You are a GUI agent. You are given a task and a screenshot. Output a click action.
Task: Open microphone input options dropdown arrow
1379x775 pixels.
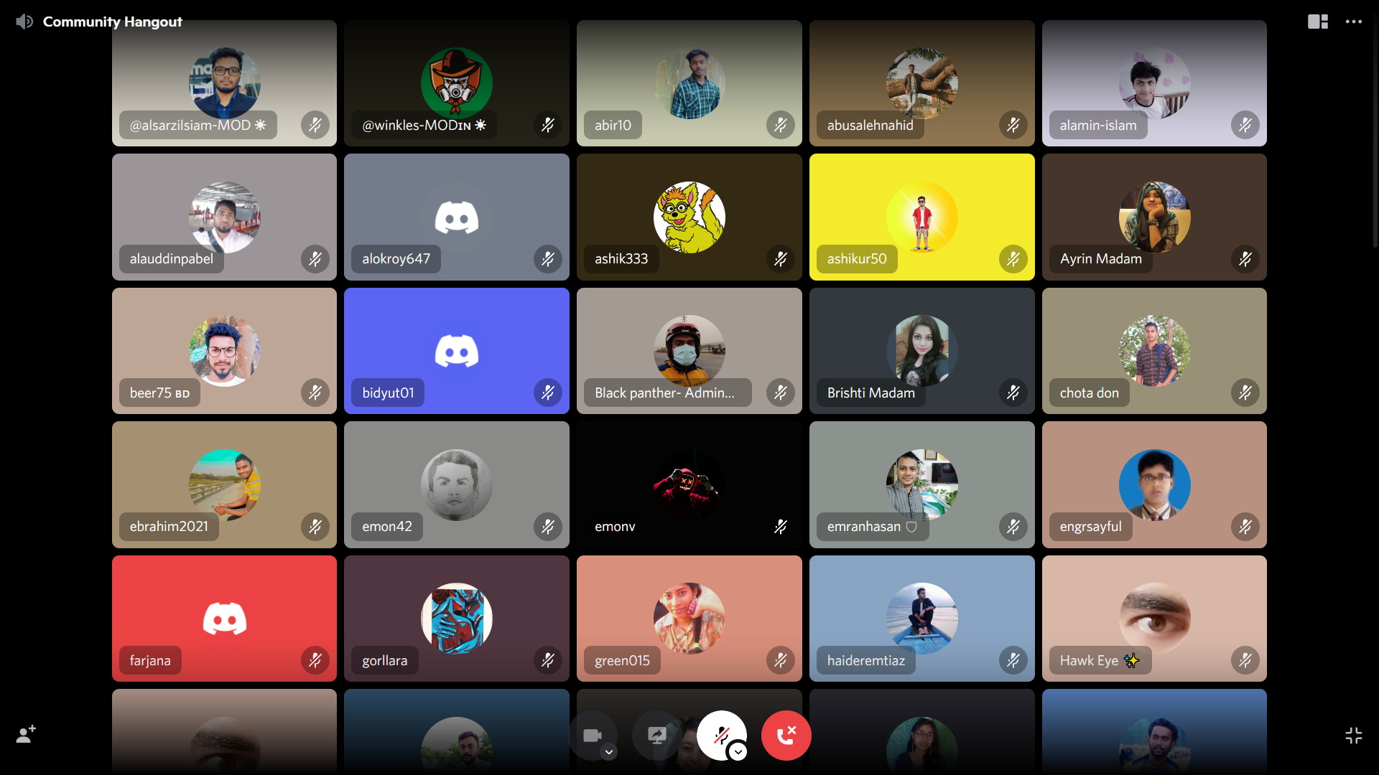pos(738,752)
